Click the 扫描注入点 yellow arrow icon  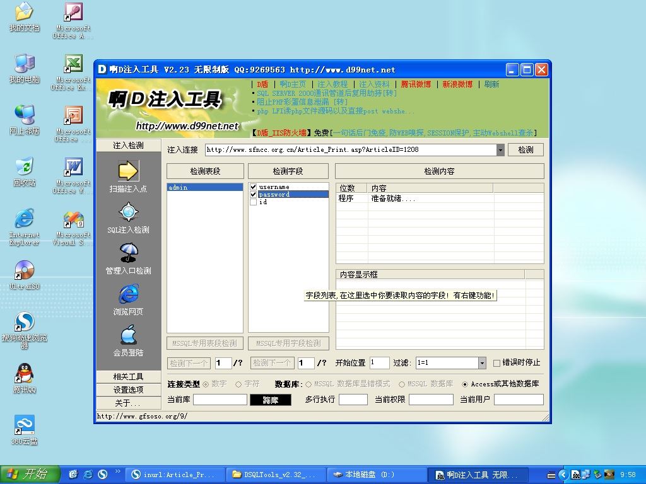point(128,171)
